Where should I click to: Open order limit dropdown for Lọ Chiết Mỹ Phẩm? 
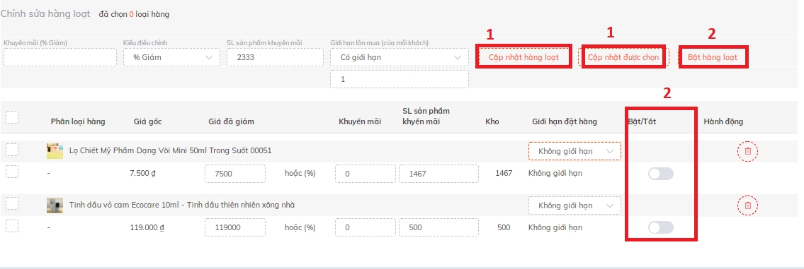(574, 151)
